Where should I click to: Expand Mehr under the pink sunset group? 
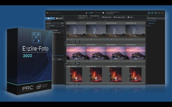[x=67, y=63]
